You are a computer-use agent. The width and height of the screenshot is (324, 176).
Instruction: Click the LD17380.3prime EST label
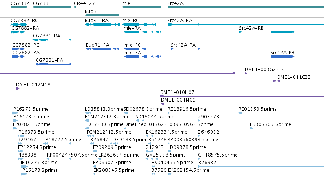coord(104,124)
